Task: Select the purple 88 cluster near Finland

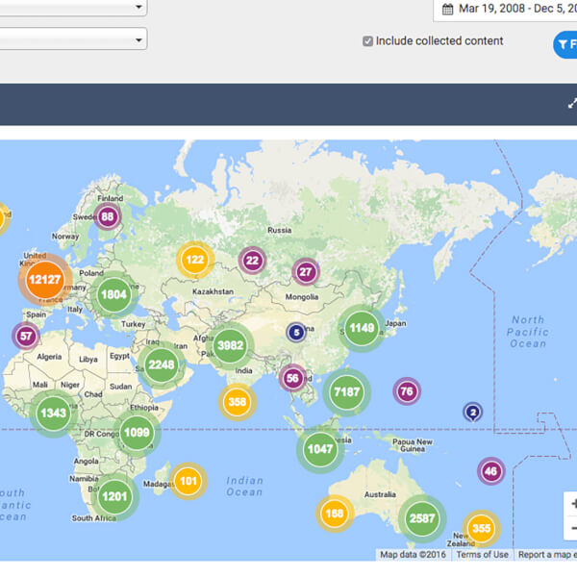Action: (x=108, y=216)
